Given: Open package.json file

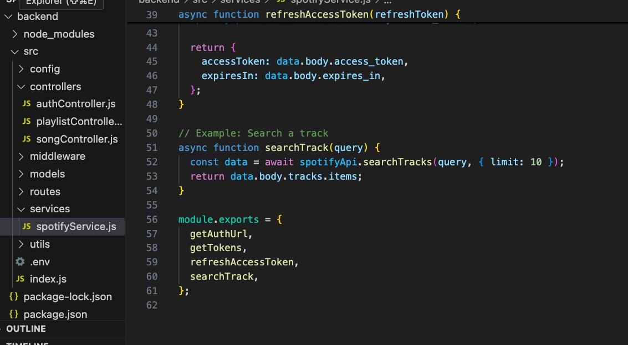Looking at the screenshot, I should point(55,314).
